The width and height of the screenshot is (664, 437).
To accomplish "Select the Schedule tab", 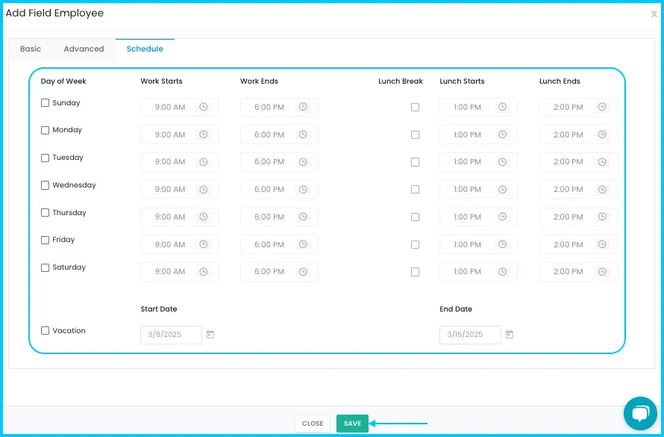I will tap(145, 49).
